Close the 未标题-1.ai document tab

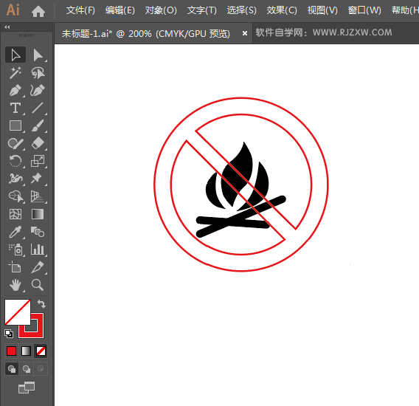tap(244, 34)
